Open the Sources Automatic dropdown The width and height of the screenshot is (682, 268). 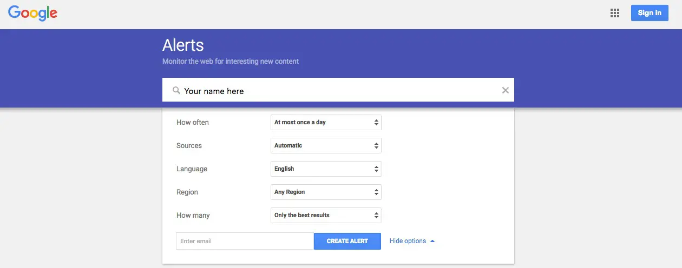click(x=326, y=146)
